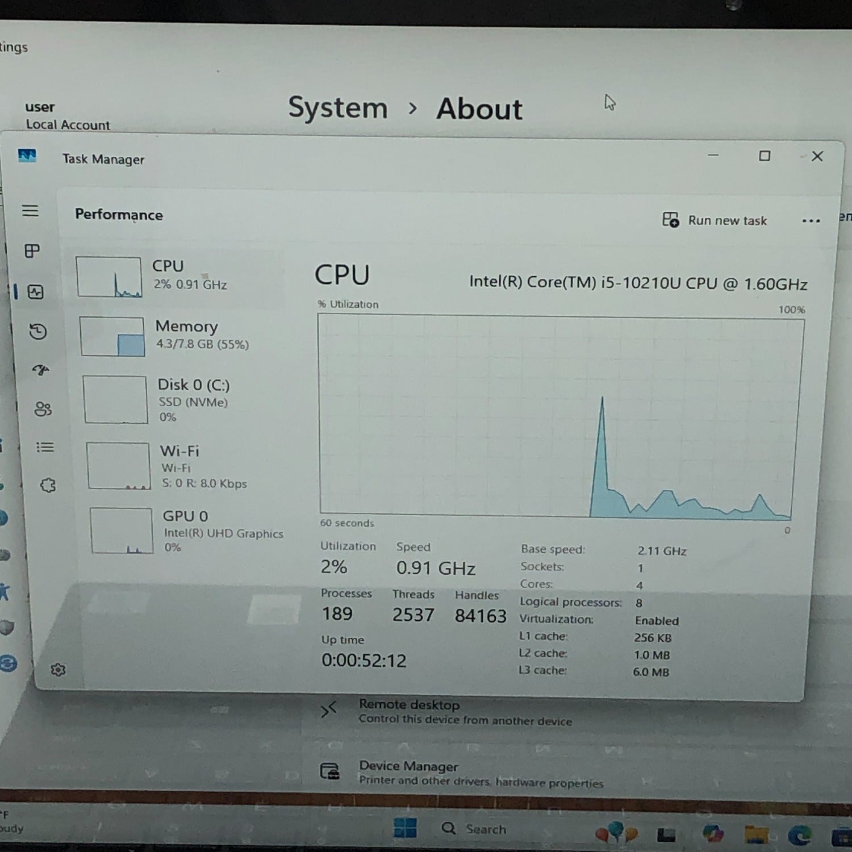Select Performance page icon in sidebar
852x852 pixels.
click(35, 292)
